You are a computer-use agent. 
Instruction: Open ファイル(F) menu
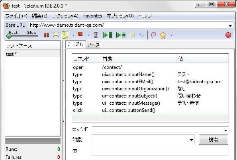click(16, 16)
